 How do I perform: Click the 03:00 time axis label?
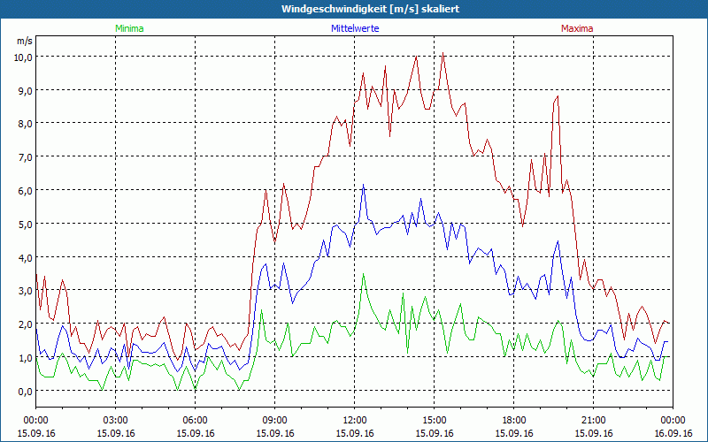point(116,421)
